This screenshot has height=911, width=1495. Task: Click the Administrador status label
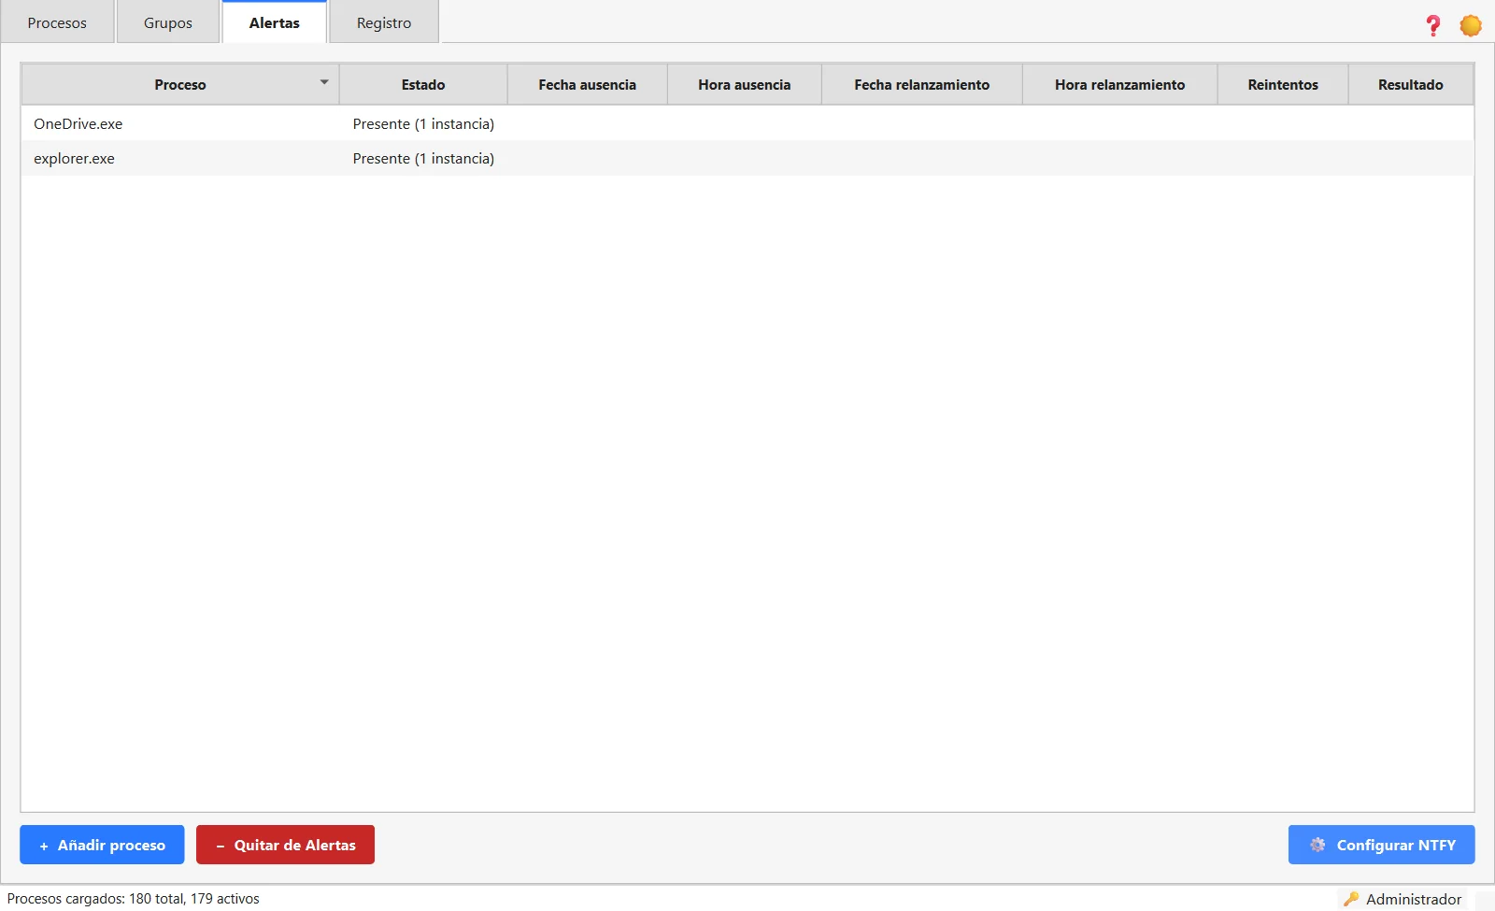(x=1414, y=899)
